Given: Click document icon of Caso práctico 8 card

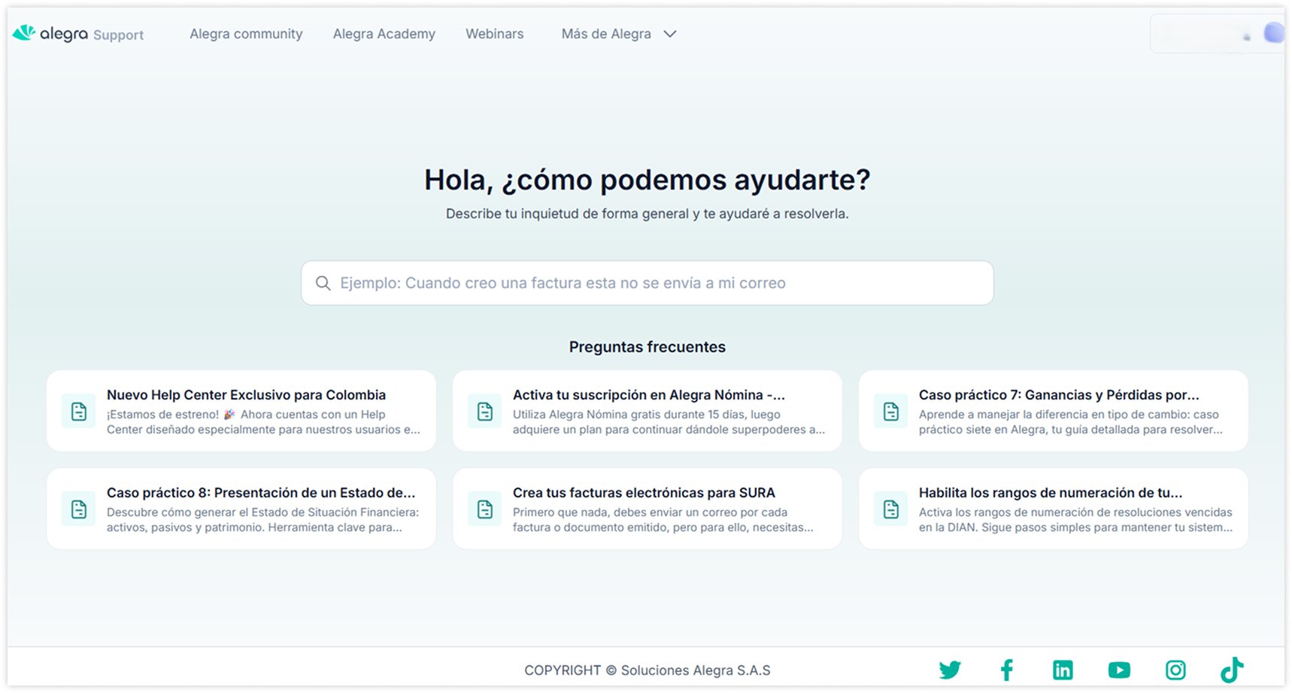Looking at the screenshot, I should pyautogui.click(x=79, y=509).
